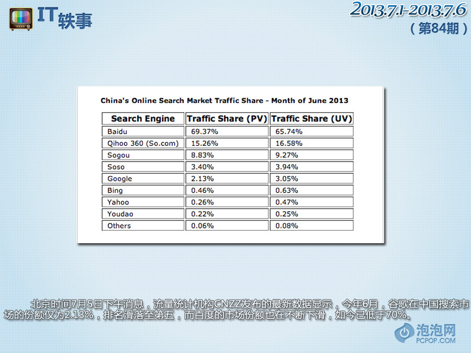Viewport: 471px width, 353px height.
Task: Click the 15.26% PV cell
Action: (227, 143)
